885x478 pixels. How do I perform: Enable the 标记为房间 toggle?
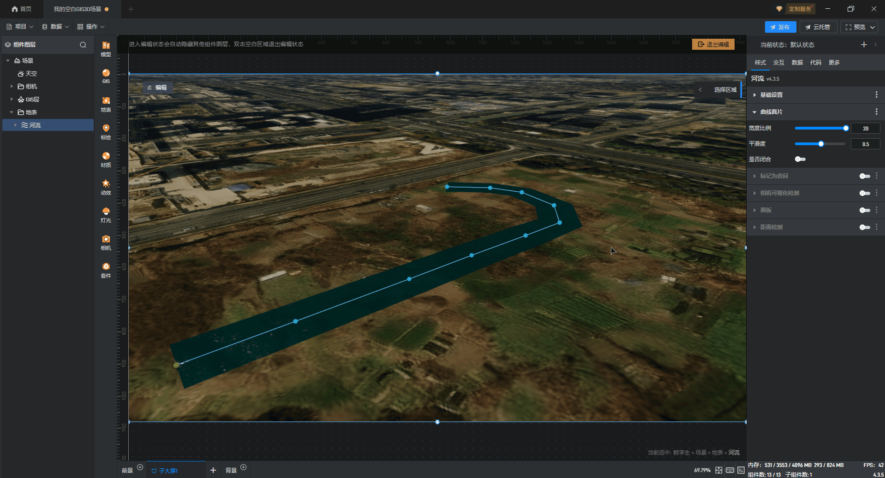(x=864, y=176)
